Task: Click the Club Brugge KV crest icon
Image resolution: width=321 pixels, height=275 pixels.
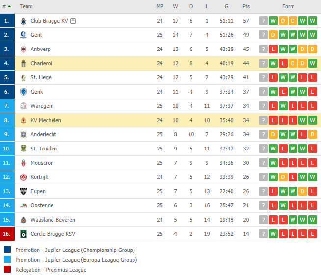Action: [x=23, y=21]
